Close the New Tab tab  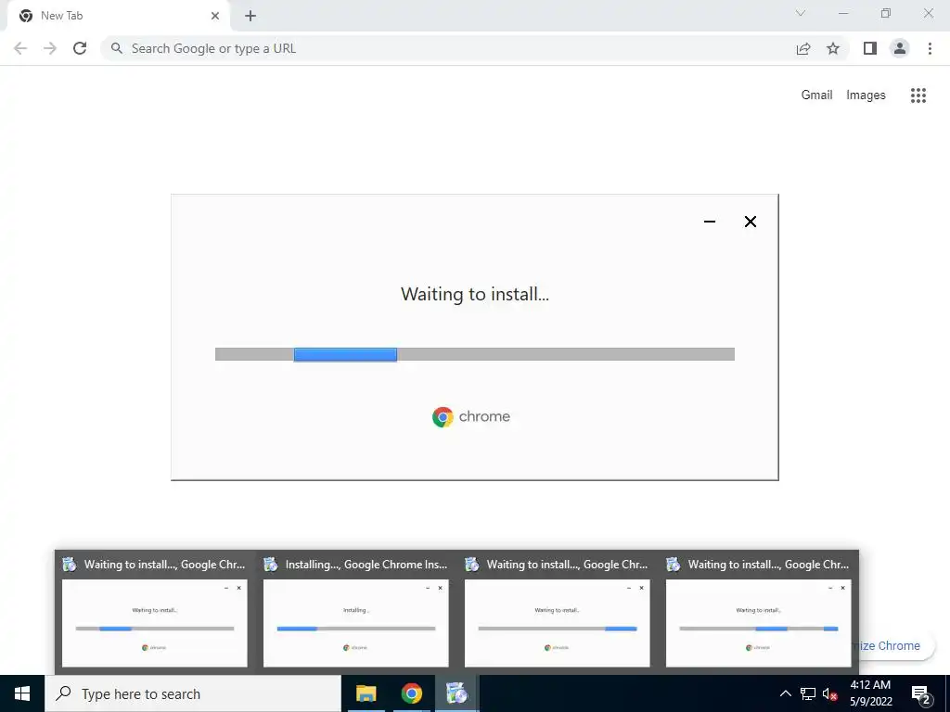tap(215, 16)
